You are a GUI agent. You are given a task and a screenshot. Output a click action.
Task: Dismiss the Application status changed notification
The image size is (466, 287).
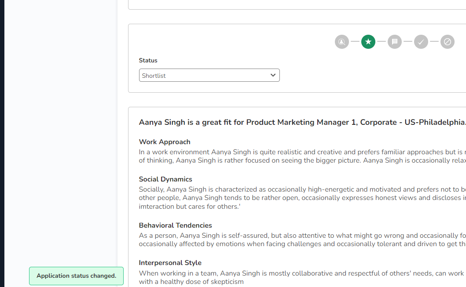(x=76, y=276)
